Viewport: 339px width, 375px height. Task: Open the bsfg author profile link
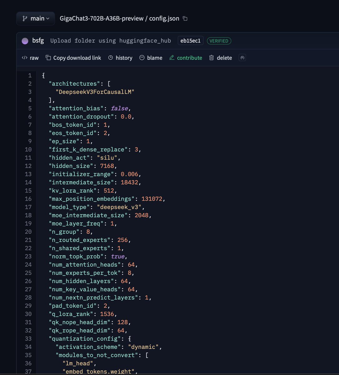[x=38, y=41]
